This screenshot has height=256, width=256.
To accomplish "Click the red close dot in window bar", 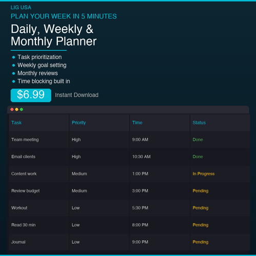I will (12, 110).
